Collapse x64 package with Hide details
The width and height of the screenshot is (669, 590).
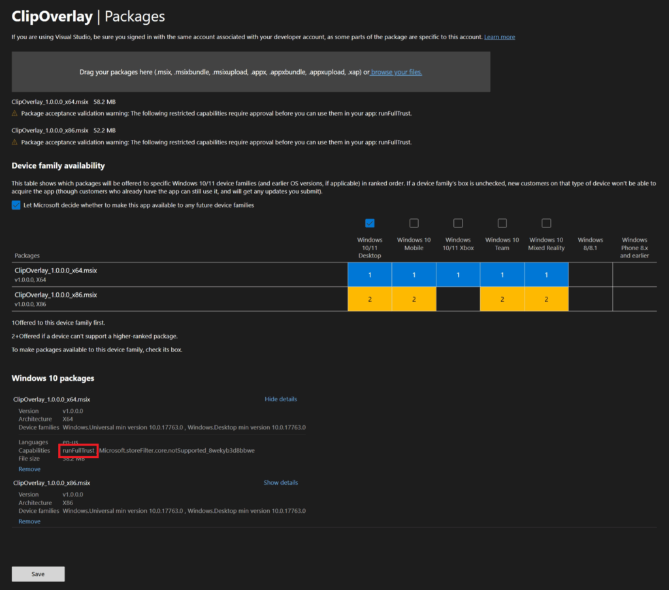point(281,399)
